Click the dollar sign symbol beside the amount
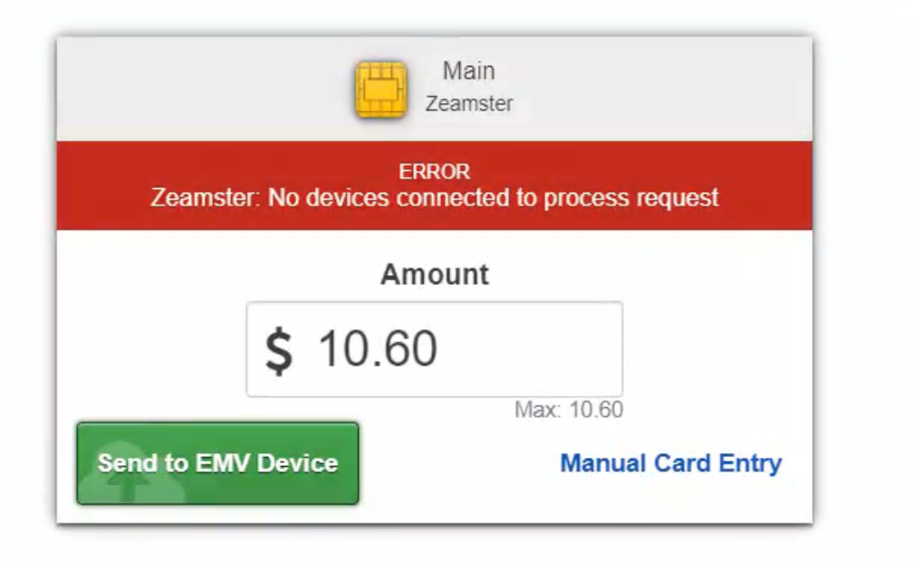 pyautogui.click(x=279, y=350)
